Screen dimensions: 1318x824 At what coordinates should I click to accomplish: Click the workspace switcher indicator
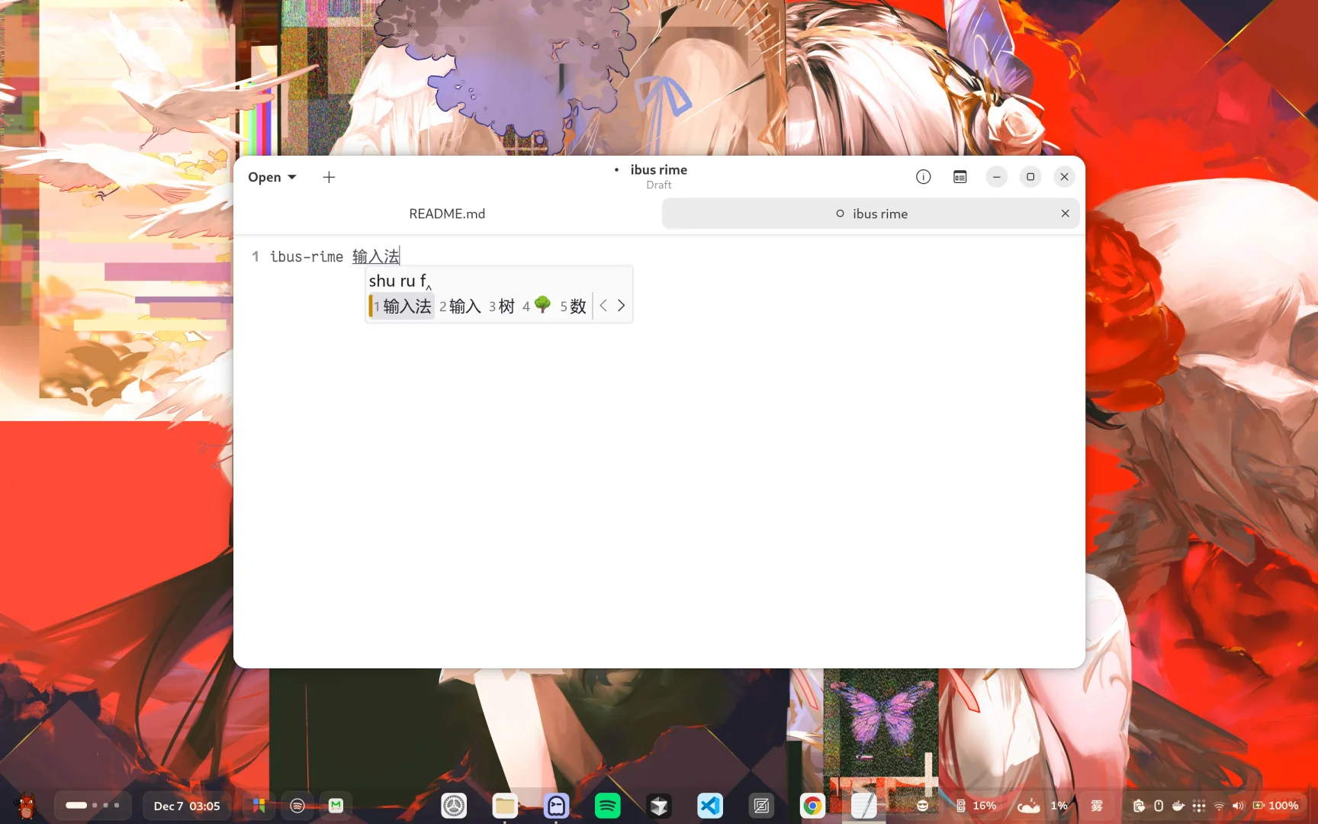click(92, 806)
